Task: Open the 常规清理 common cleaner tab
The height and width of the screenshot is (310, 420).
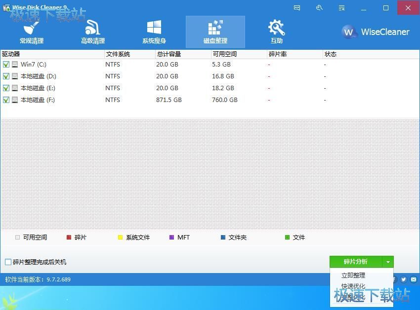Action: pyautogui.click(x=32, y=32)
